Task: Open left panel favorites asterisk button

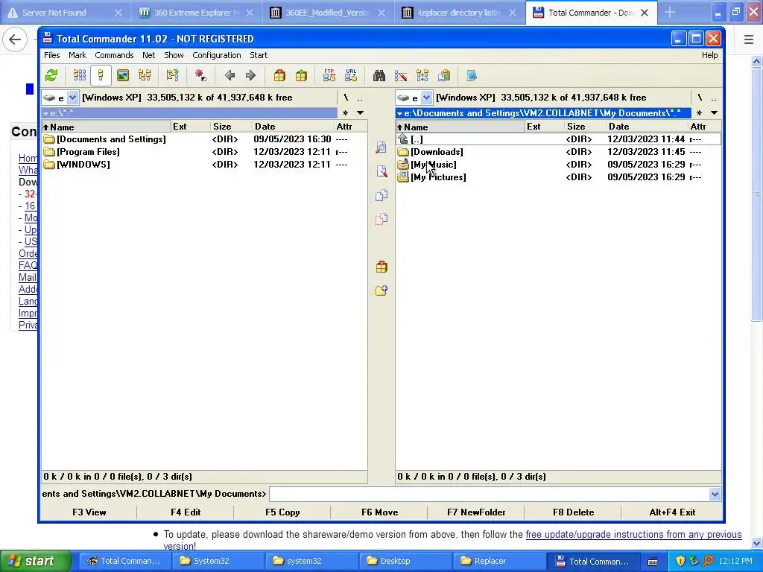Action: coord(346,113)
